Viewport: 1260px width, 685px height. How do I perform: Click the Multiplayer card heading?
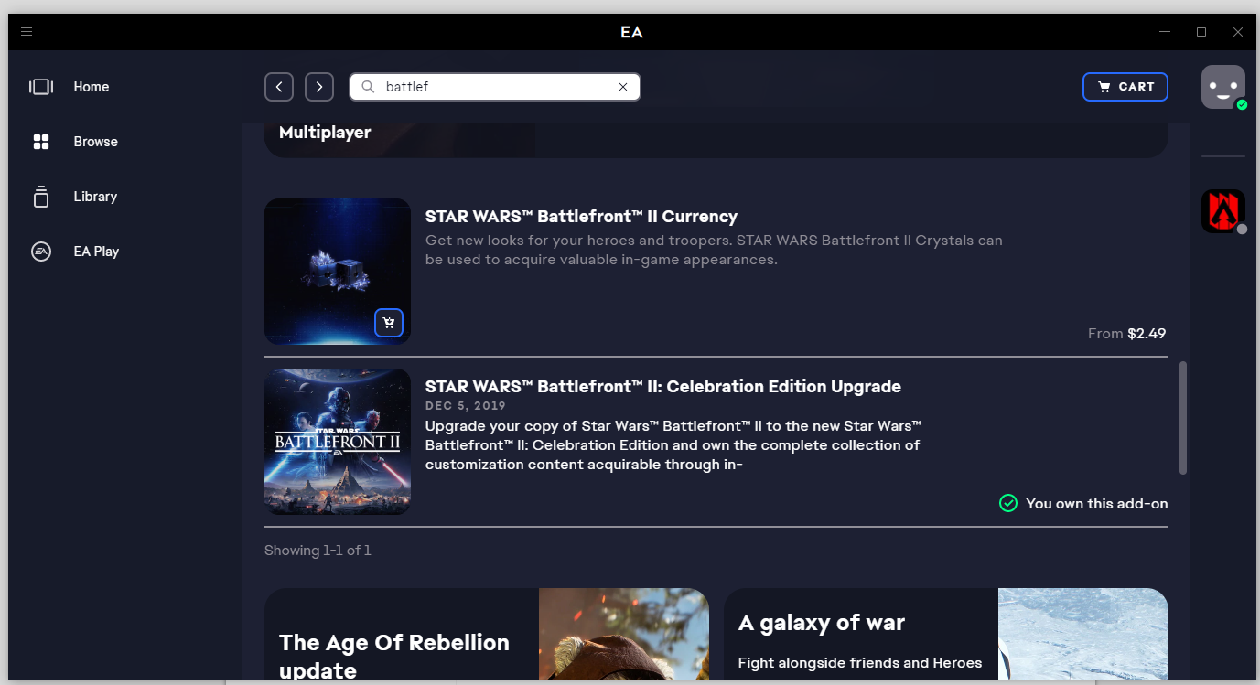pos(325,133)
